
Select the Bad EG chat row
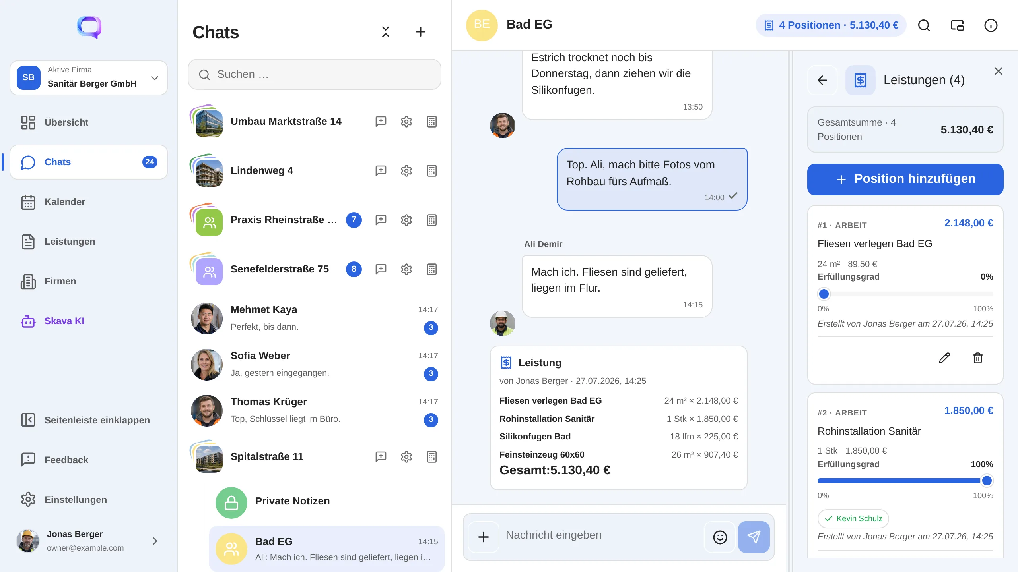[327, 549]
